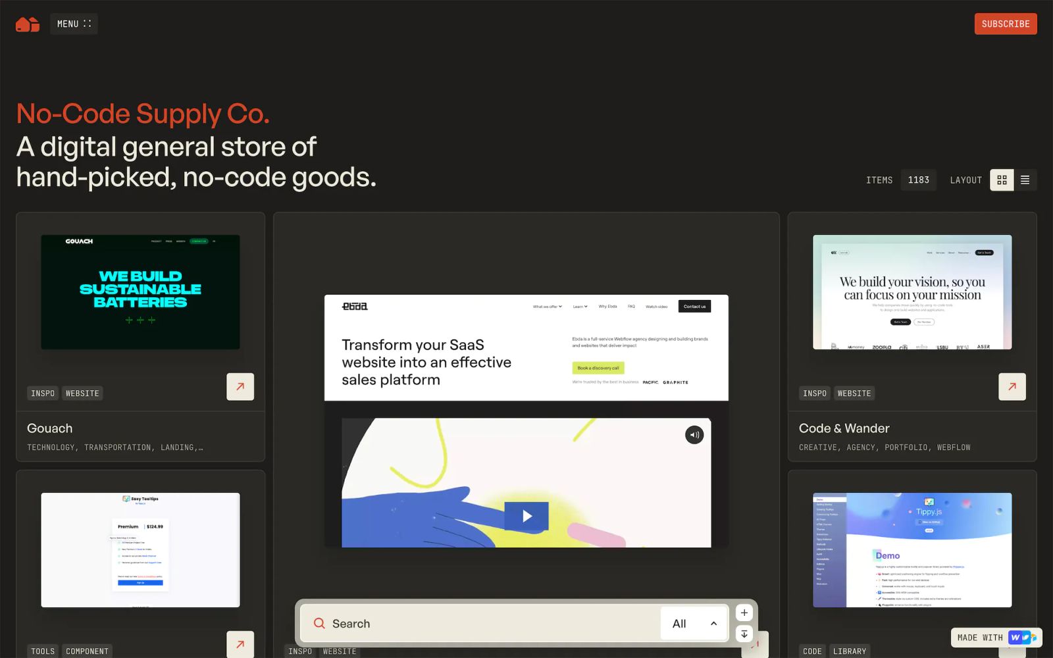Click the 1183 items count
Screen dimensions: 1053x658
pos(919,180)
